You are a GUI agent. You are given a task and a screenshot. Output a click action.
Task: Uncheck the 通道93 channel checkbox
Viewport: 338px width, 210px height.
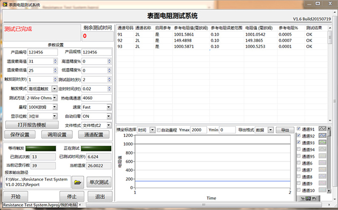(298, 142)
